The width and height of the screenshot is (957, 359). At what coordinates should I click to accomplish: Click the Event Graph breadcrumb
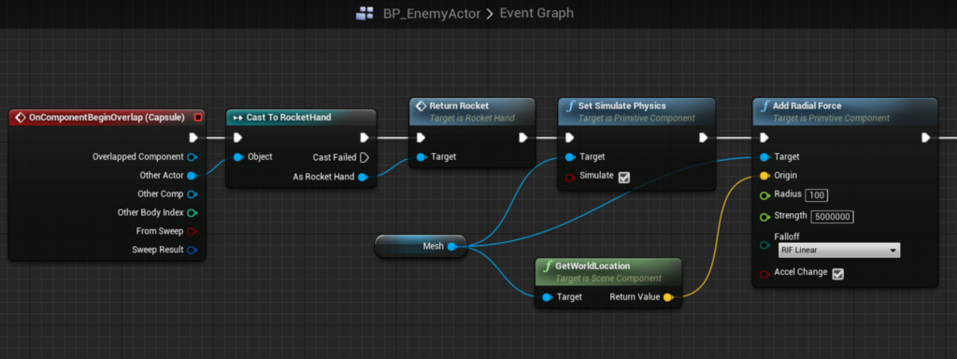point(536,13)
